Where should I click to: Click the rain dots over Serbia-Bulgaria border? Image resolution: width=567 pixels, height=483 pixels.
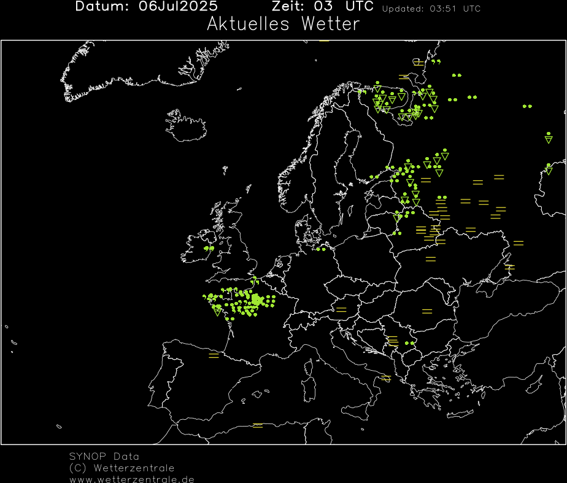[x=409, y=342]
